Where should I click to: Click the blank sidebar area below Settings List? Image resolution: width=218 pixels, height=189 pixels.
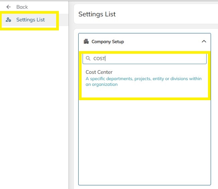(33, 100)
